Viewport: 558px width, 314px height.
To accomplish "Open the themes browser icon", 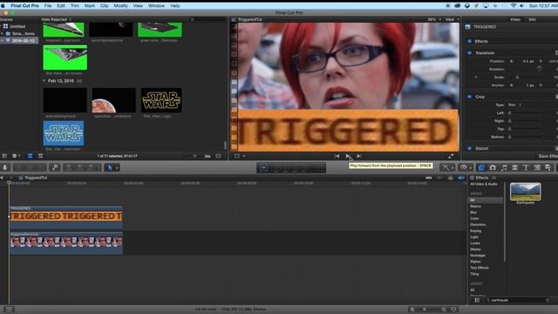I will pos(548,167).
